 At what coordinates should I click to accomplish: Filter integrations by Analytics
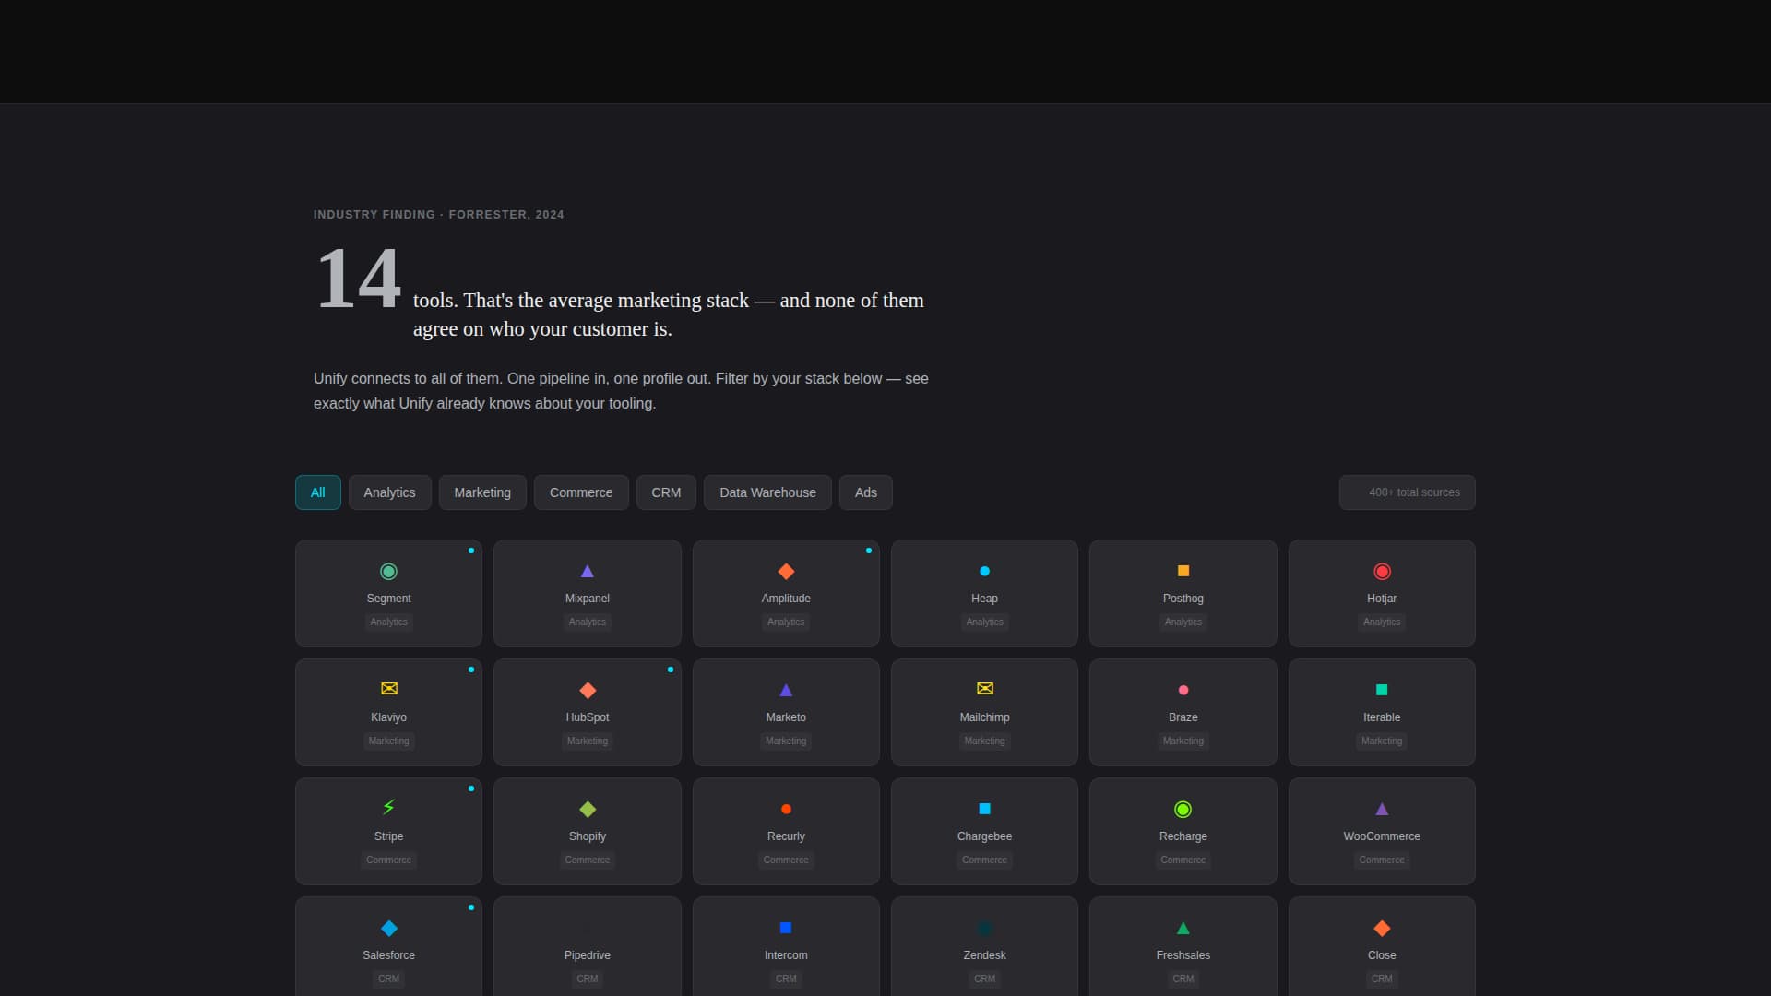[x=389, y=492]
